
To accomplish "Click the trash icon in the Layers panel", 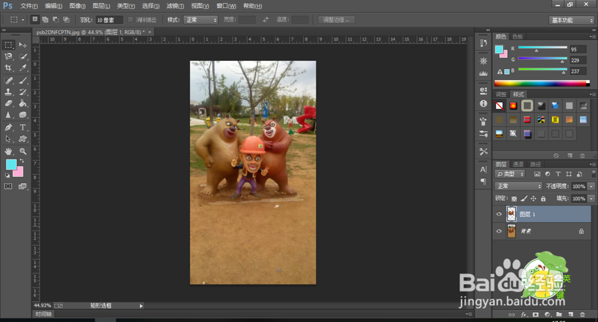I will pyautogui.click(x=582, y=314).
